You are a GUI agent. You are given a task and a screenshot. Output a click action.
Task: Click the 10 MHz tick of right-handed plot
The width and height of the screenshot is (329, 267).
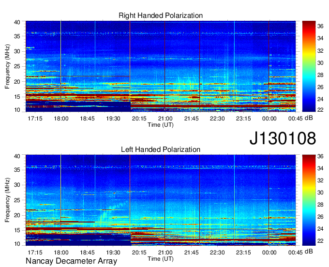tap(17, 110)
